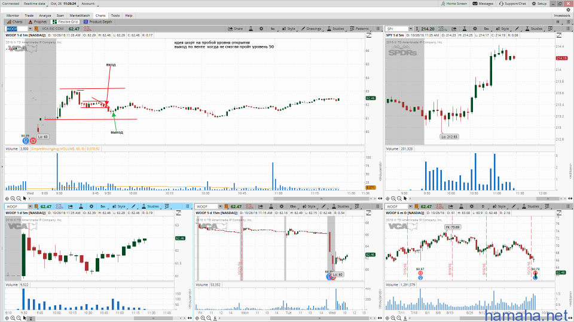Image resolution: width=574 pixels, height=322 pixels.
Task: Expand the SPY symbol dropdown arrow
Action: tap(411, 29)
